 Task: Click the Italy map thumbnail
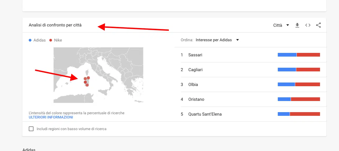[x=98, y=75]
